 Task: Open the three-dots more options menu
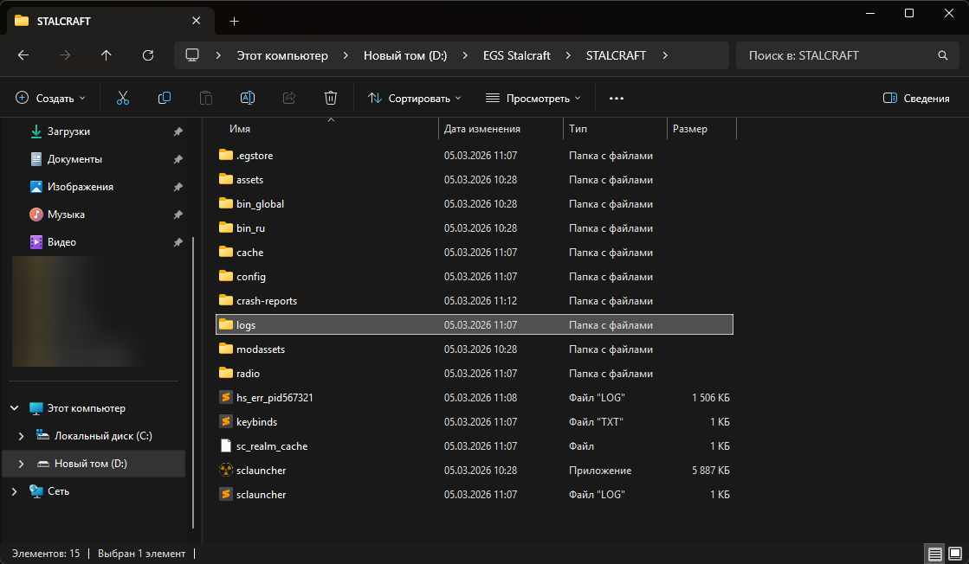click(x=617, y=99)
